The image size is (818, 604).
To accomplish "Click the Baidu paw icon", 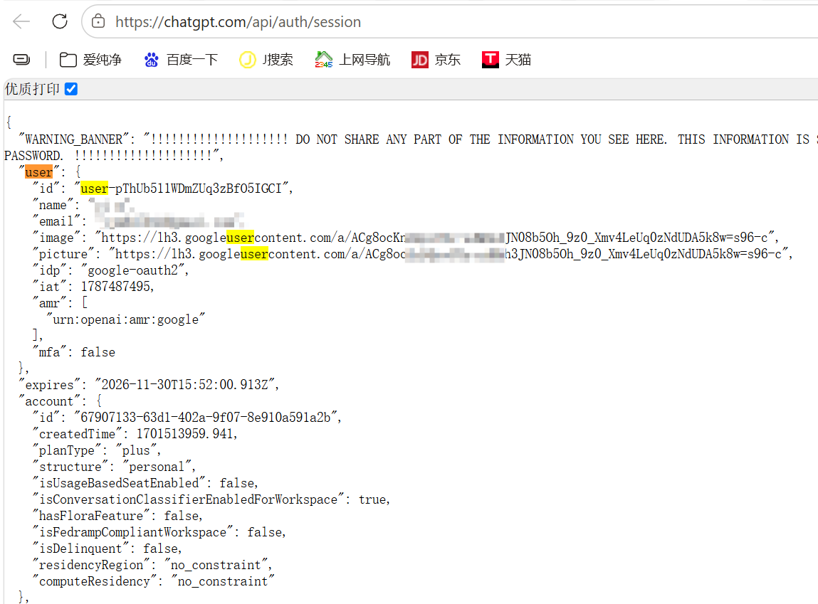I will 152,60.
